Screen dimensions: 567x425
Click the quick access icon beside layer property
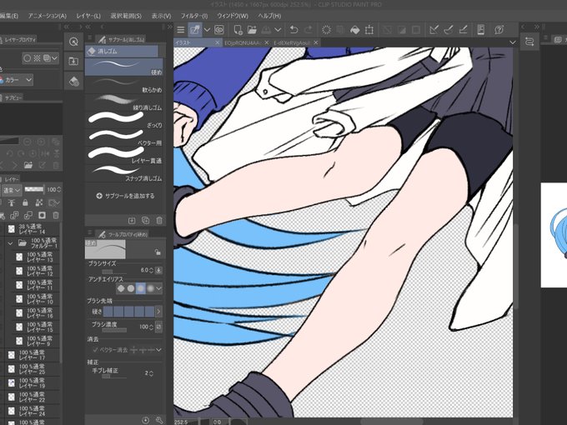[73, 42]
